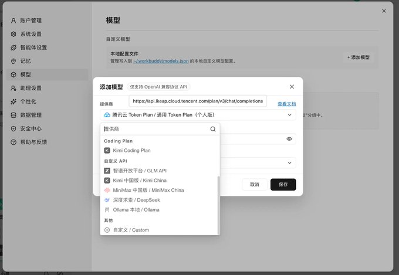Click the API endpoint URL tooltip text
The height and width of the screenshot is (275, 399).
tap(198, 101)
